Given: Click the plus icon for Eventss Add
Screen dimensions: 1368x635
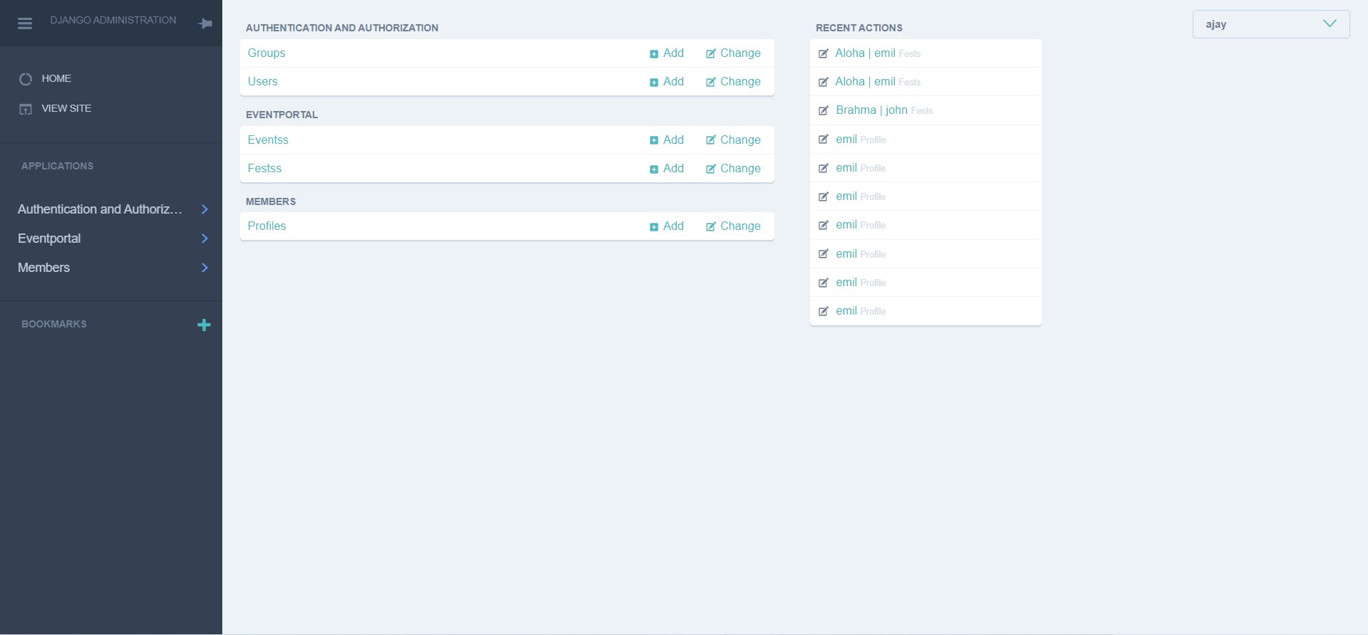Looking at the screenshot, I should pos(654,141).
